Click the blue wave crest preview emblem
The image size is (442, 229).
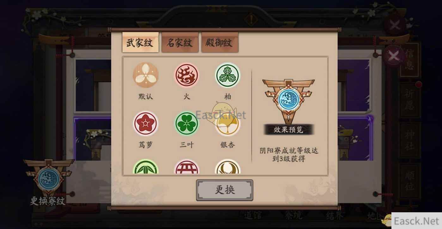[x=288, y=99]
